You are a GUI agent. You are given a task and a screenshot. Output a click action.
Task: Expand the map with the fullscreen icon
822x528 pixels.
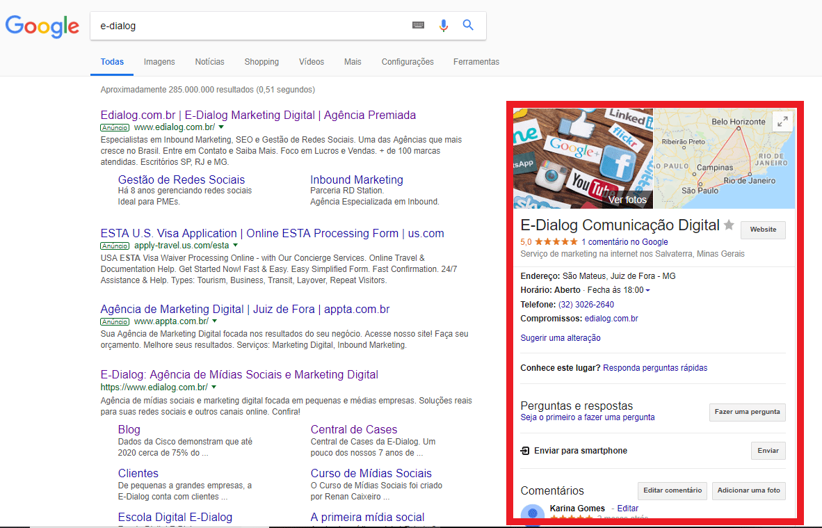click(x=782, y=122)
